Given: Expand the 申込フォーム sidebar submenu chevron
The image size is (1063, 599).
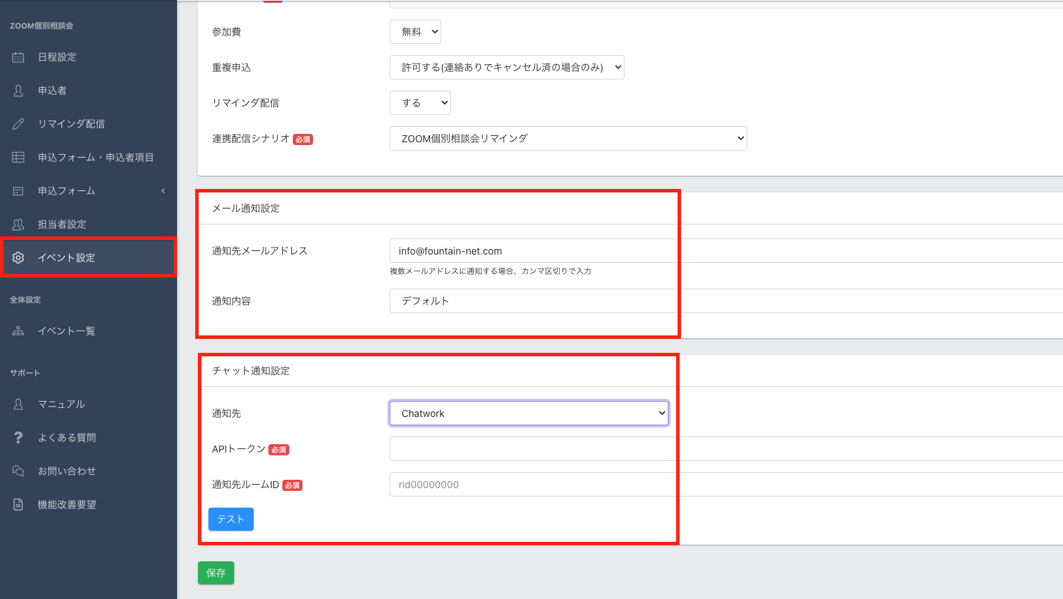Looking at the screenshot, I should point(163,191).
